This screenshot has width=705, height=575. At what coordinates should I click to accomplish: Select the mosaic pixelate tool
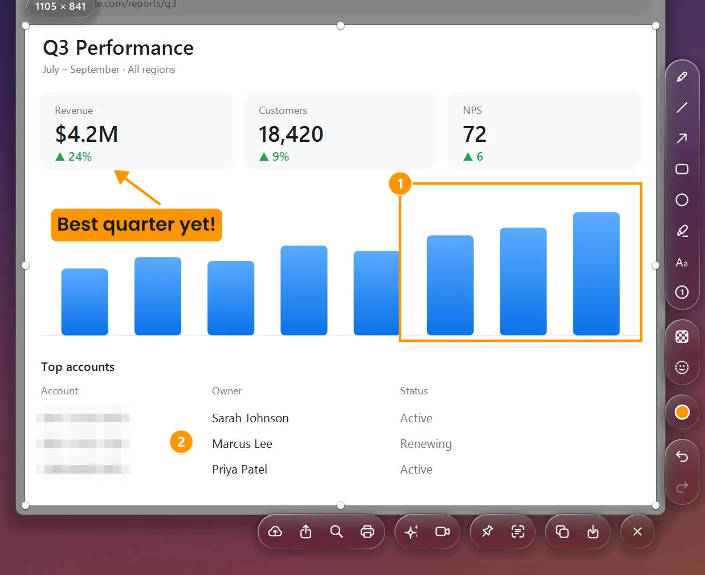tap(682, 337)
